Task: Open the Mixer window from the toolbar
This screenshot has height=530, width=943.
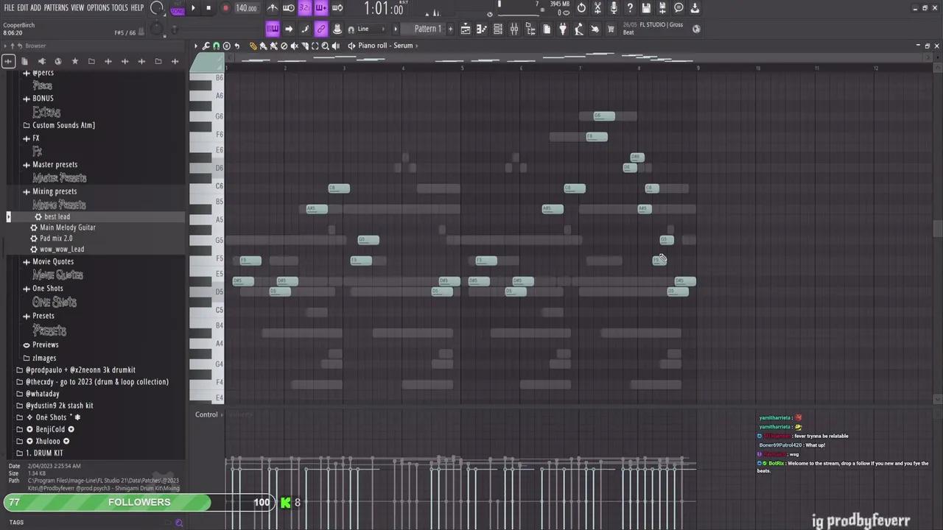Action: point(513,29)
